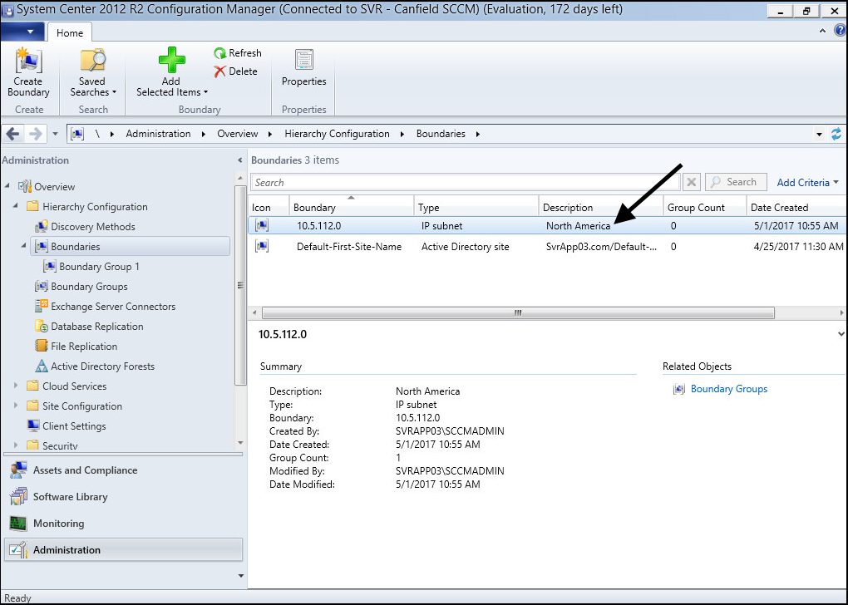
Task: Sort by the Boundary column header
Action: tap(352, 207)
